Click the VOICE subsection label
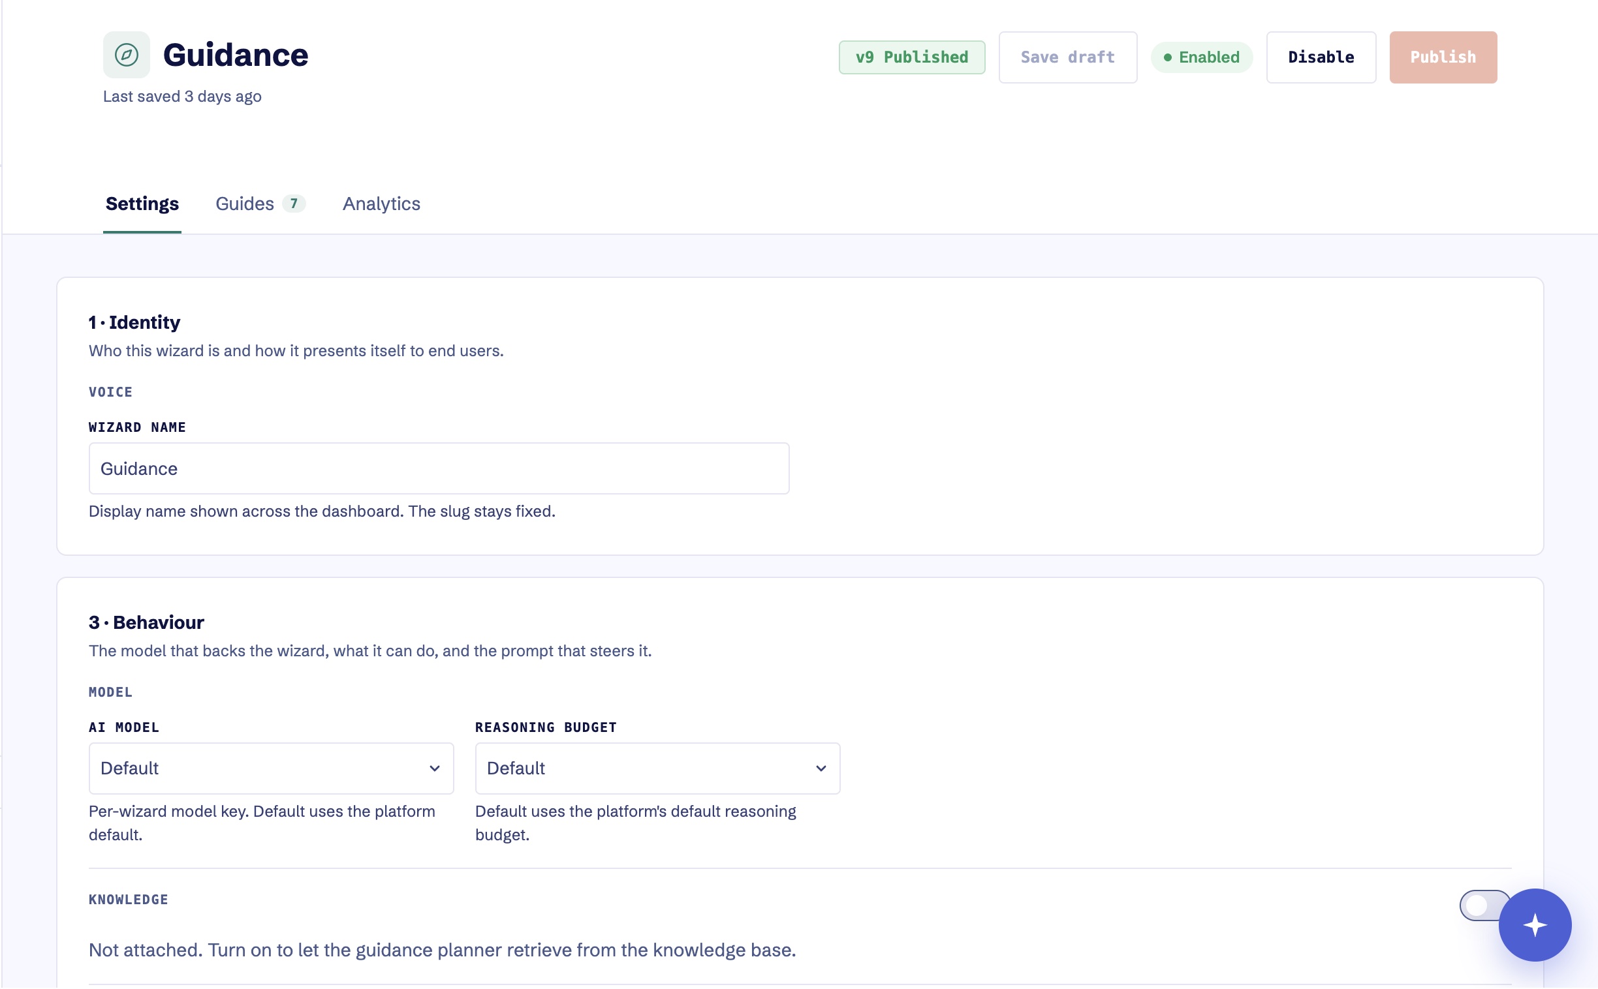This screenshot has width=1598, height=989. (x=110, y=392)
